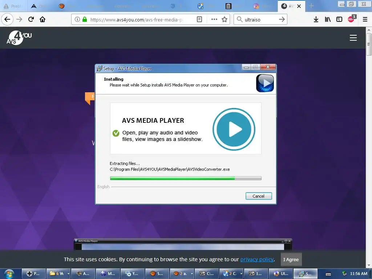This screenshot has width=372, height=279.
Task: Bookmark this page with the star icon
Action: pos(225,20)
